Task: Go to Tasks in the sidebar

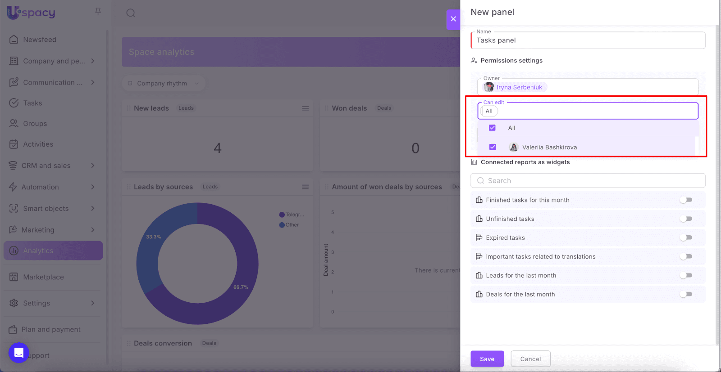Action: pos(32,103)
